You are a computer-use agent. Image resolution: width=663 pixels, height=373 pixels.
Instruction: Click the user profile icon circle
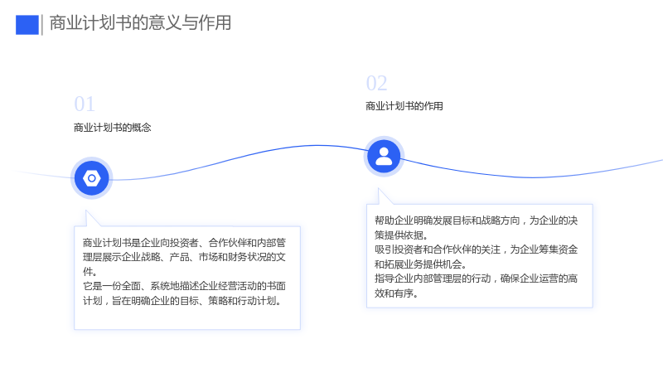click(384, 157)
